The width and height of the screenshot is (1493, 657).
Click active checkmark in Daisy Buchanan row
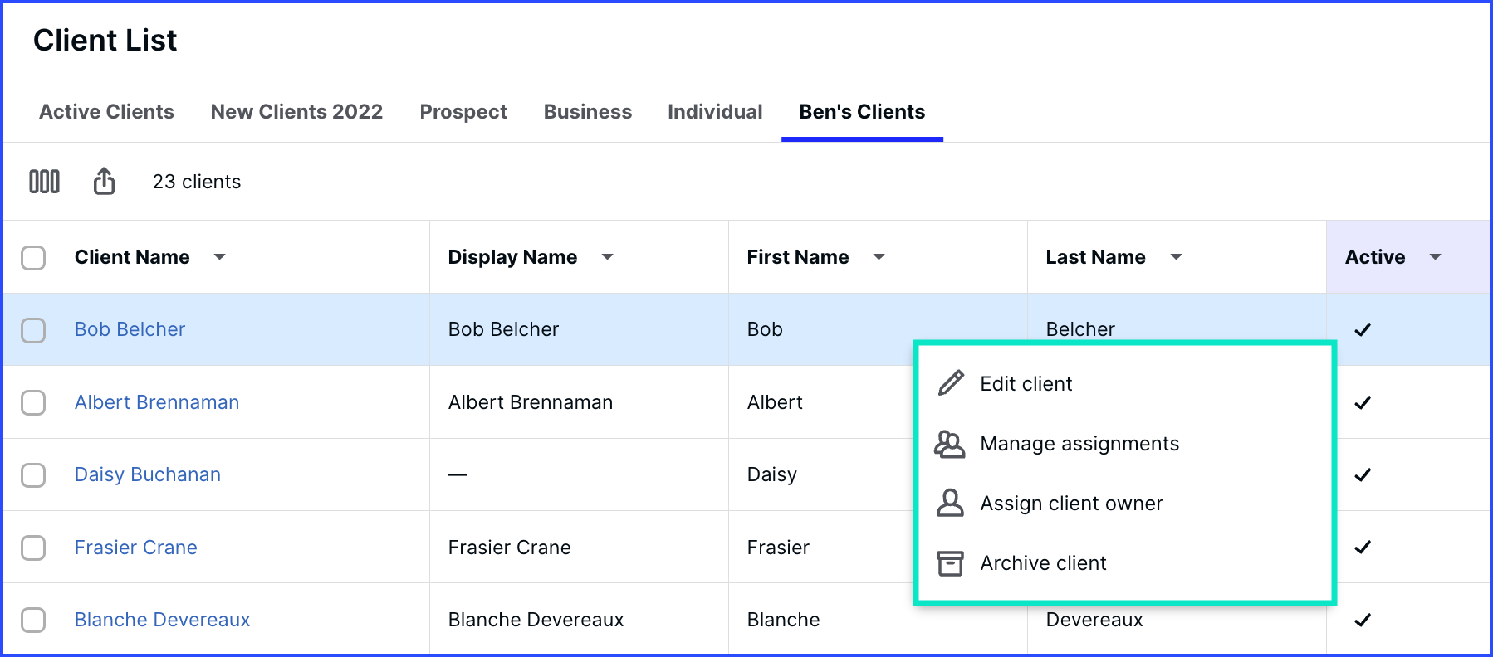[1363, 474]
